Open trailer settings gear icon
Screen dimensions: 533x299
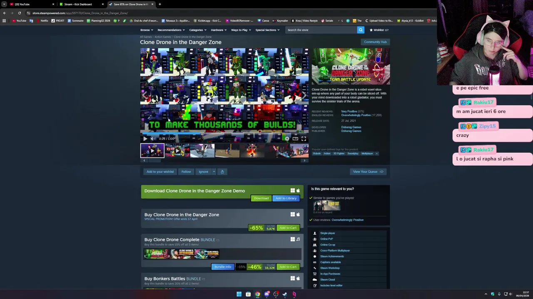tap(287, 139)
